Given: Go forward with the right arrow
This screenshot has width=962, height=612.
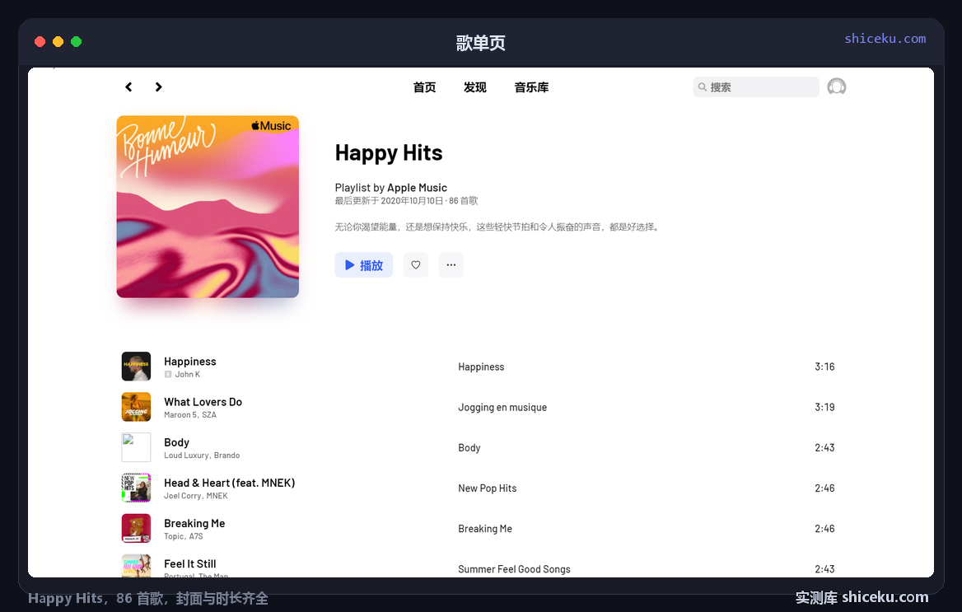Looking at the screenshot, I should point(158,87).
